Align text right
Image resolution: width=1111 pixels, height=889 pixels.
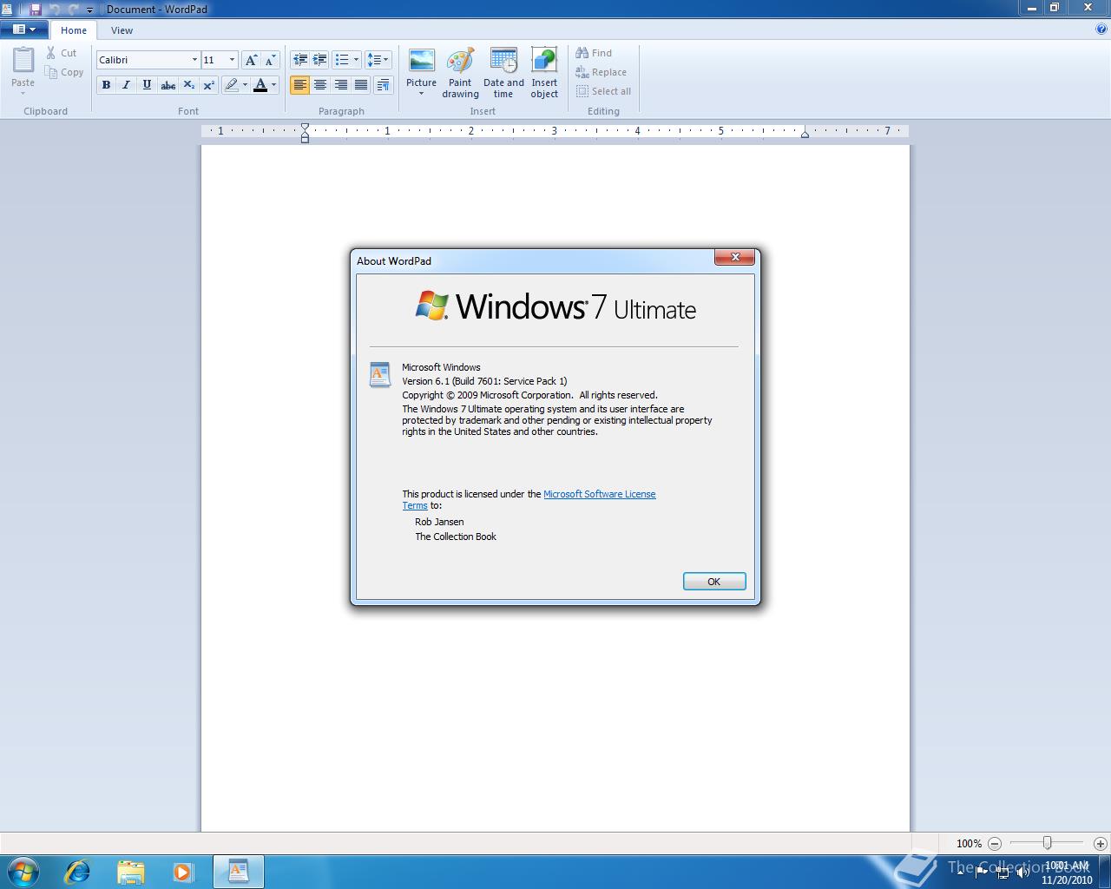[340, 85]
